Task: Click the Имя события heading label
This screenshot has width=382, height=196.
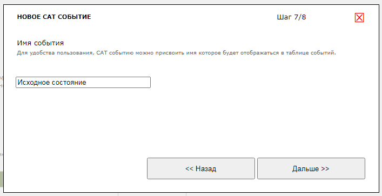Action: click(41, 43)
